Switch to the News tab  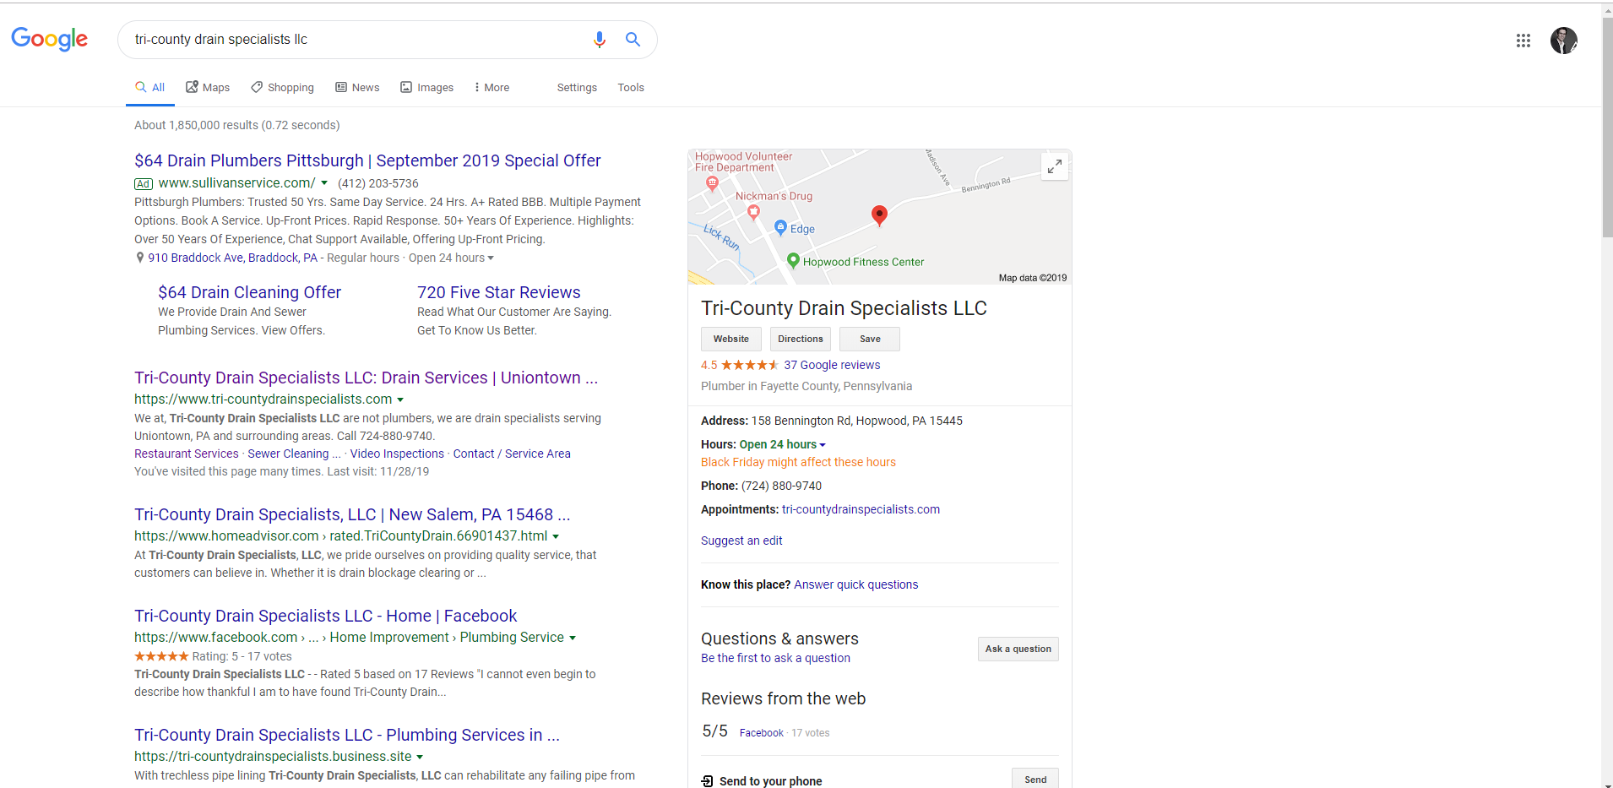point(357,87)
